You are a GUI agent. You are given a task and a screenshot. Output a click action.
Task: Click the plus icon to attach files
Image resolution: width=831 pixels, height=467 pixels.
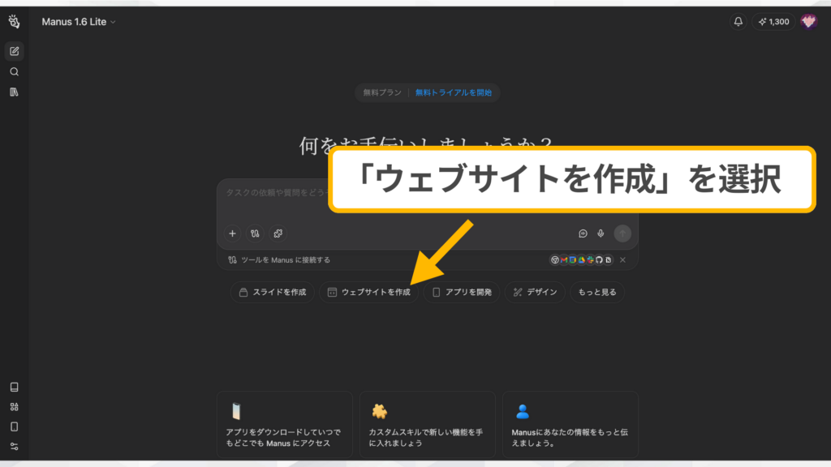tap(232, 233)
